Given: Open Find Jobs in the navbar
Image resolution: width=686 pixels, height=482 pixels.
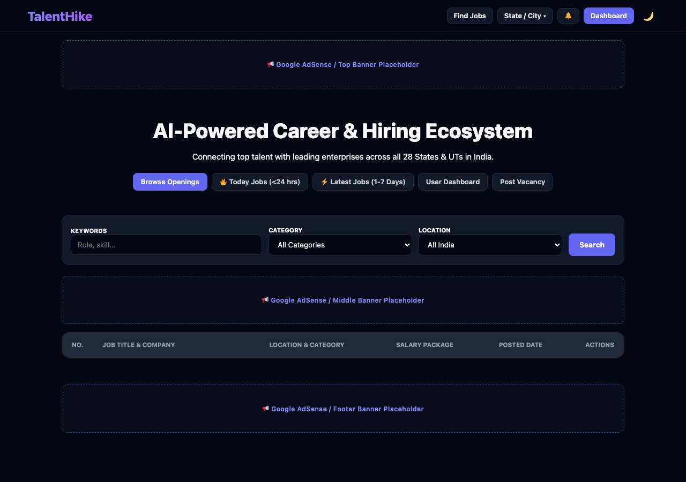Looking at the screenshot, I should point(469,16).
